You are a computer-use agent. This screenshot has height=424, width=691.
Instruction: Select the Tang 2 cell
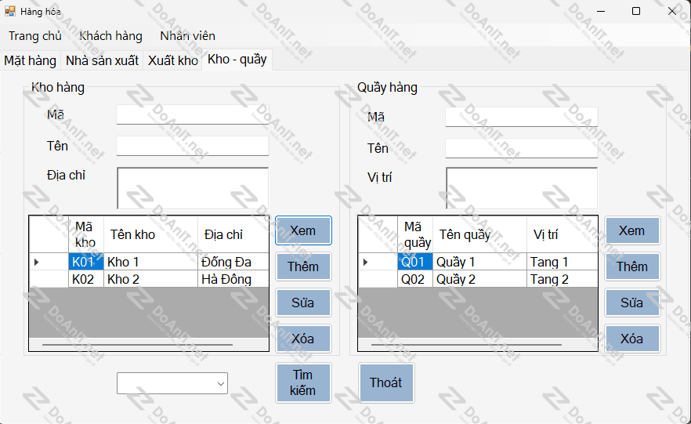click(x=563, y=279)
